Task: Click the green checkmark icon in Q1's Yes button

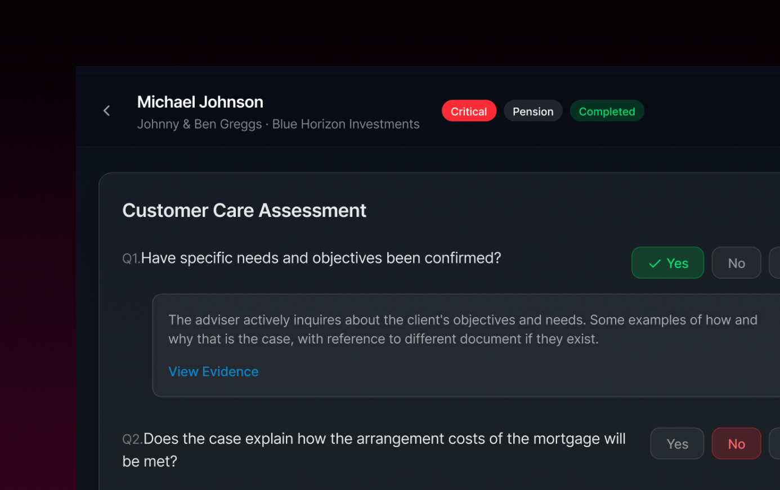Action: 655,264
